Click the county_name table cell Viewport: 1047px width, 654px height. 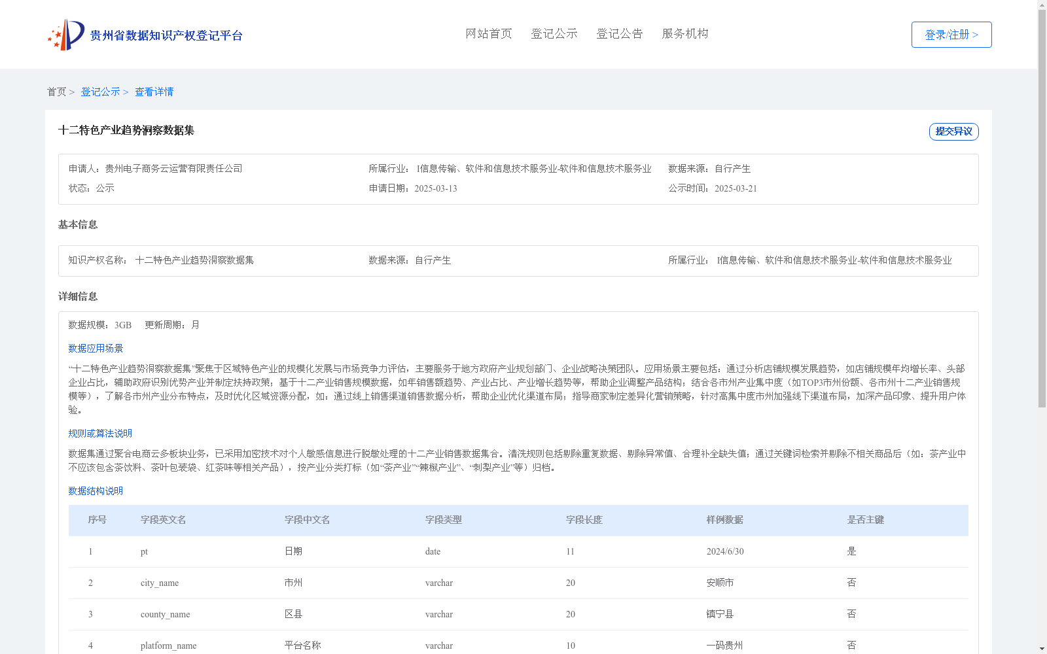click(x=165, y=614)
